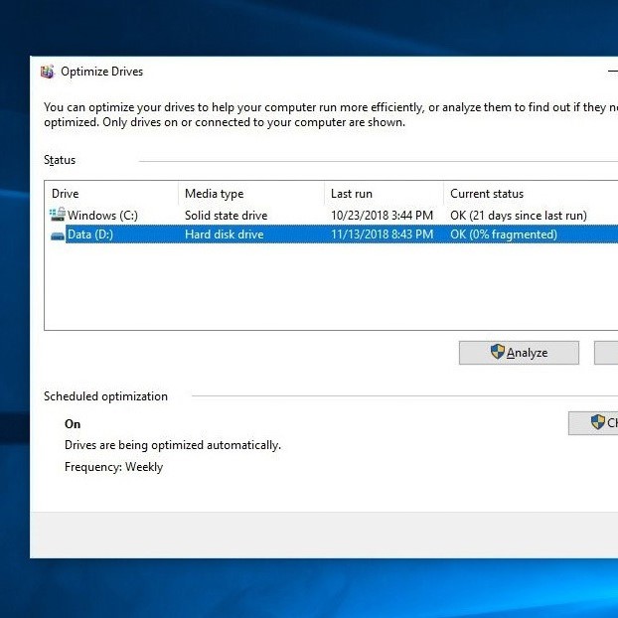Sort by the Current status column header
This screenshot has height=618, width=618.
point(531,194)
